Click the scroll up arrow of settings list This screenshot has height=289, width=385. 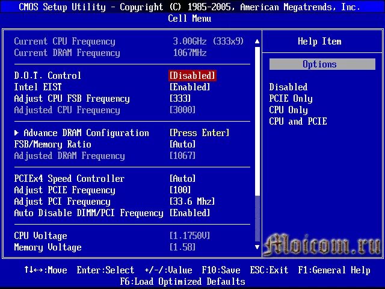pyautogui.click(x=257, y=42)
